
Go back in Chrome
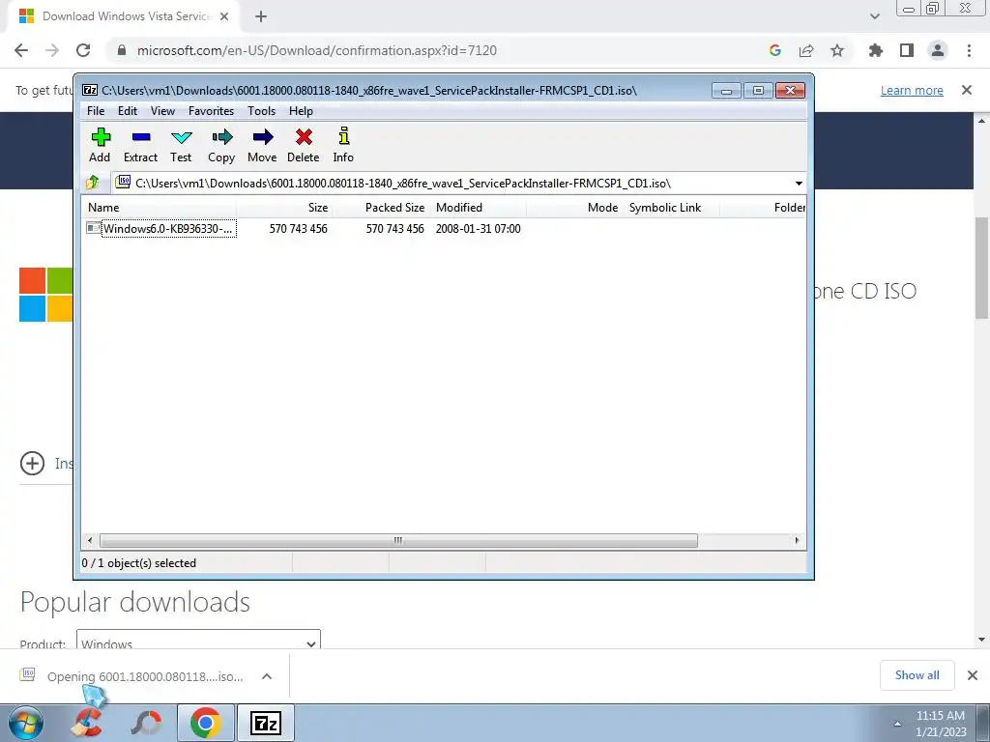point(21,50)
